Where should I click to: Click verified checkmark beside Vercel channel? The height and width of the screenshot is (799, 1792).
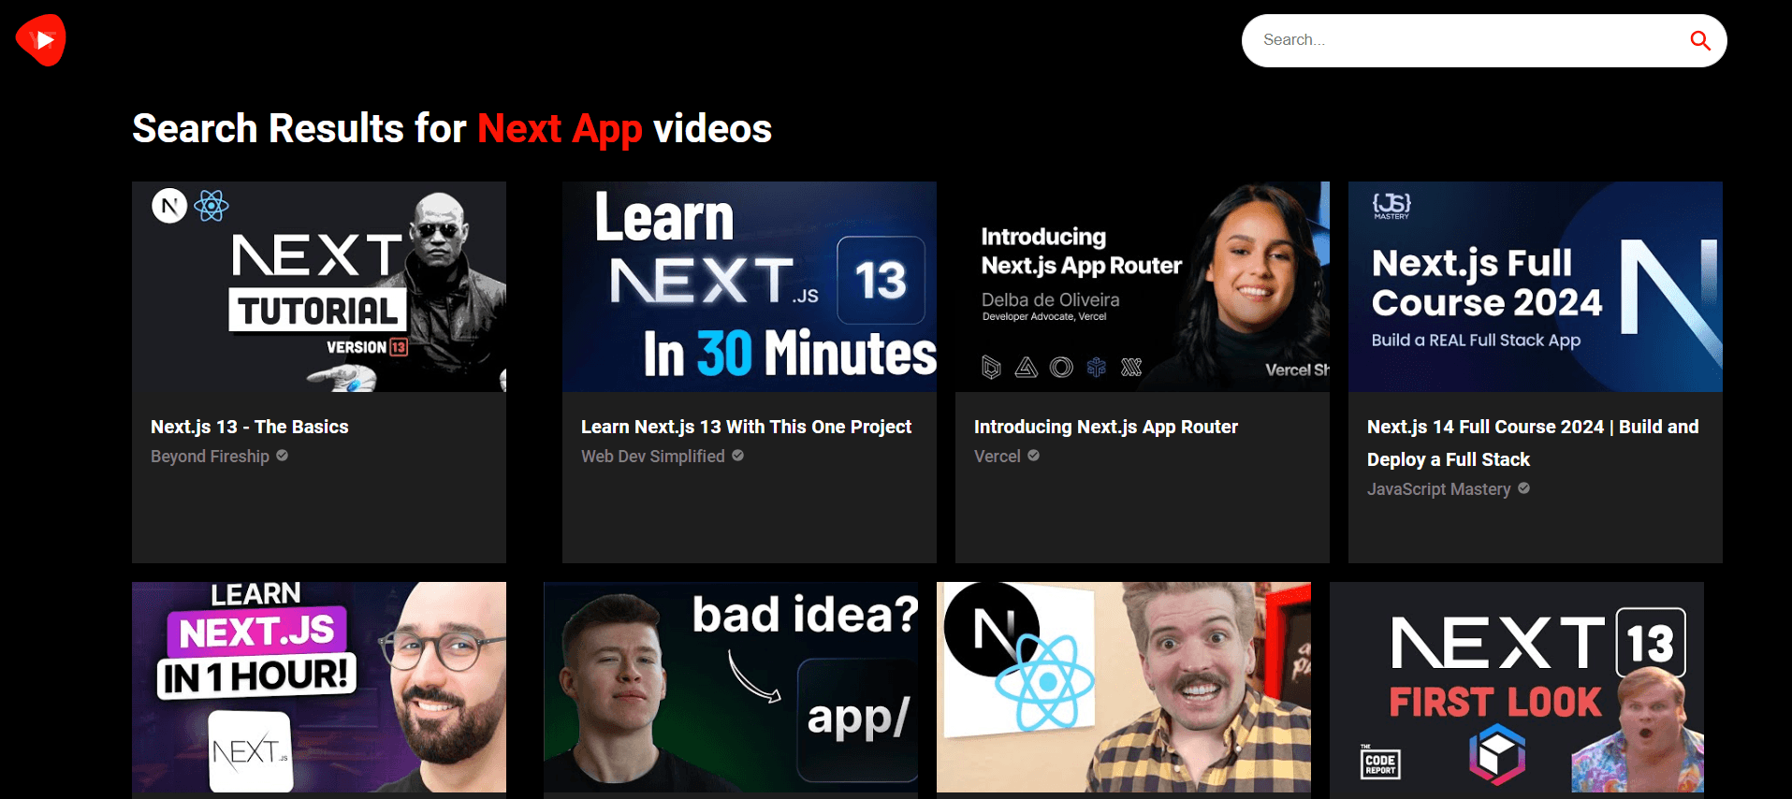1033,456
